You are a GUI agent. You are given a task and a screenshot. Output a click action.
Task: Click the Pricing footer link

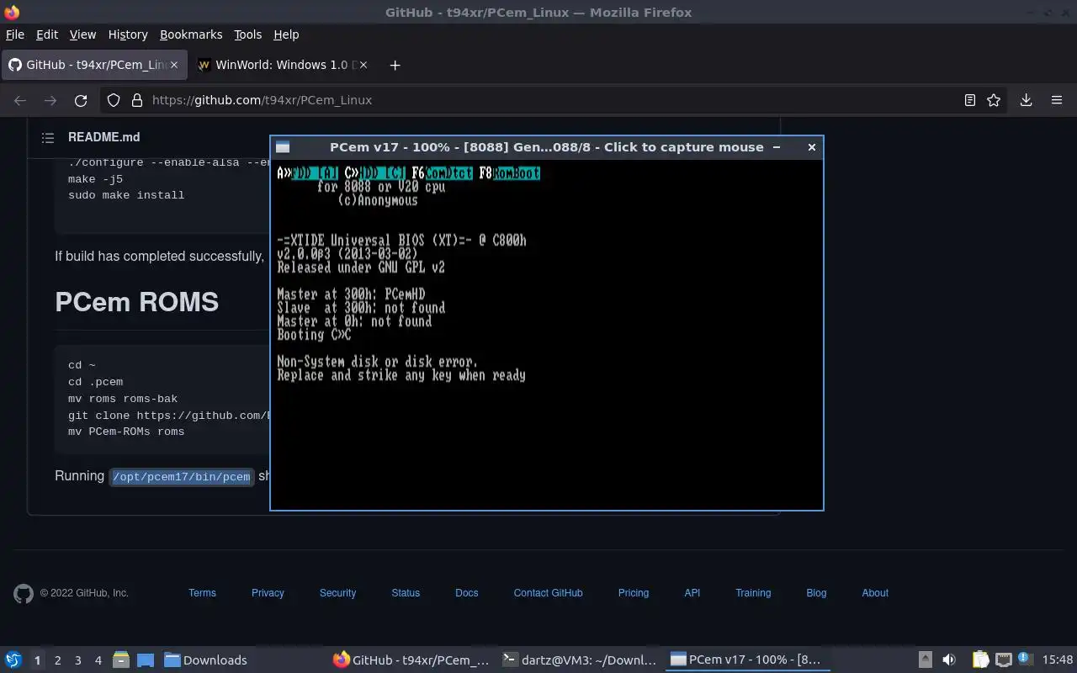point(634,593)
